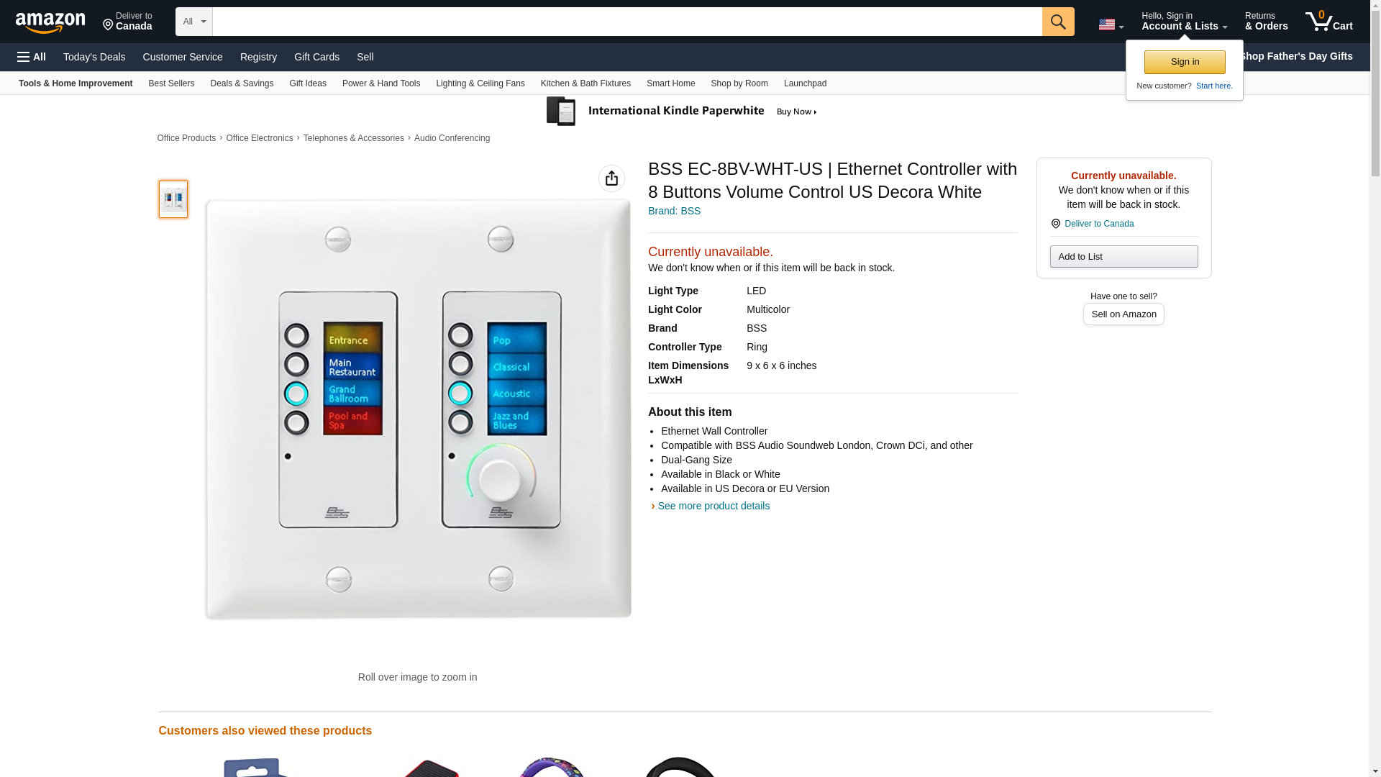Image resolution: width=1381 pixels, height=777 pixels.
Task: Click inside the Amazon search field
Action: pos(626,22)
